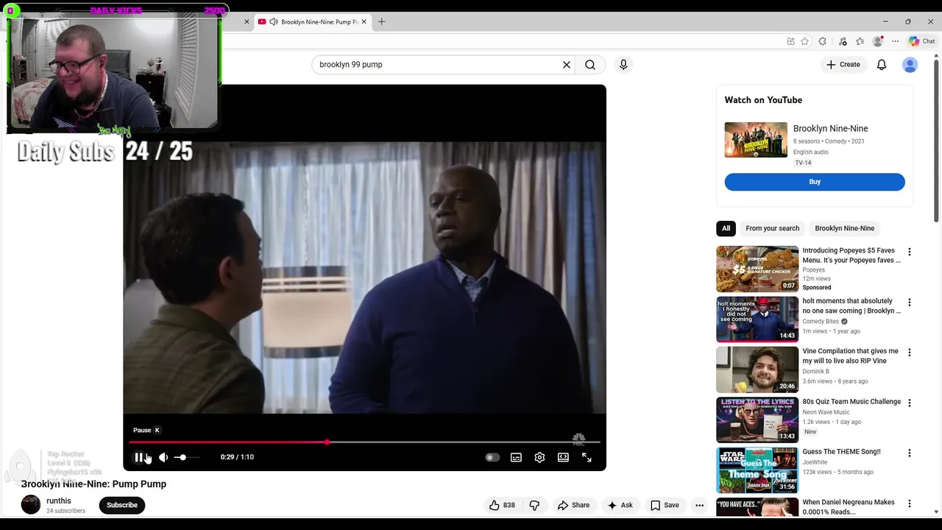Select the 'From your search' chip
Image resolution: width=942 pixels, height=530 pixels.
point(772,228)
